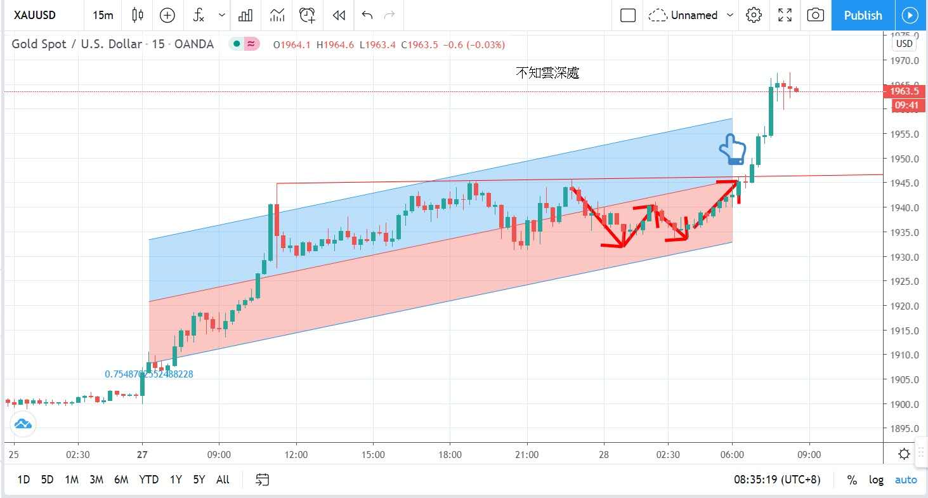928x498 pixels.
Task: Start bar Replay with the rewind icon
Action: click(x=339, y=15)
